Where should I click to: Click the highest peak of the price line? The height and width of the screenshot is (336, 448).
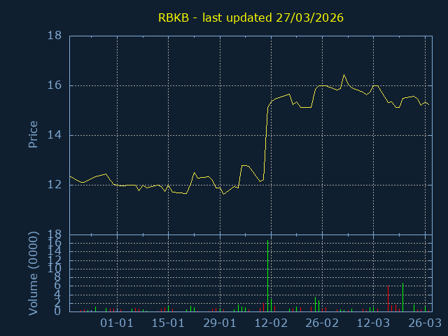(344, 75)
